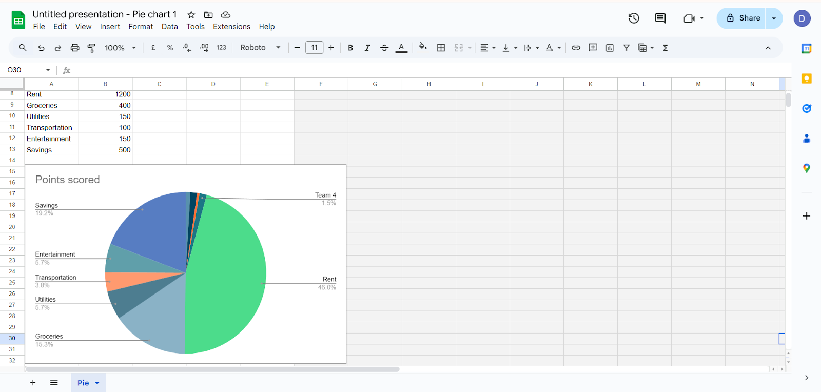Viewport: 821px width, 392px height.
Task: Toggle bold formatting
Action: pos(350,48)
